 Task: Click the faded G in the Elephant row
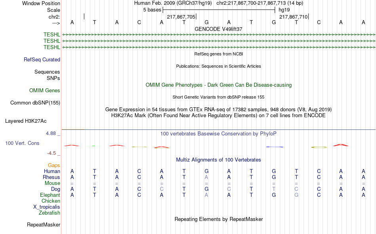[296, 195]
